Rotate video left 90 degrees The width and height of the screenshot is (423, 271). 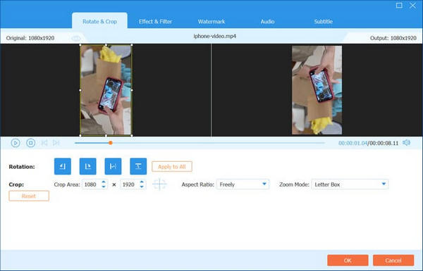63,166
